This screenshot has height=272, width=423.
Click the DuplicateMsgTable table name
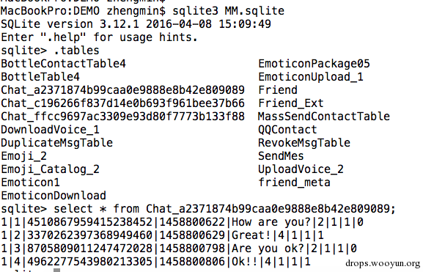click(57, 143)
